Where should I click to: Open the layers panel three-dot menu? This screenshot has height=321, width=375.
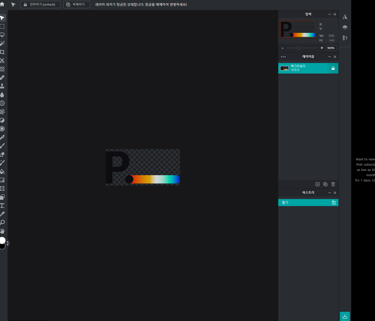[283, 57]
